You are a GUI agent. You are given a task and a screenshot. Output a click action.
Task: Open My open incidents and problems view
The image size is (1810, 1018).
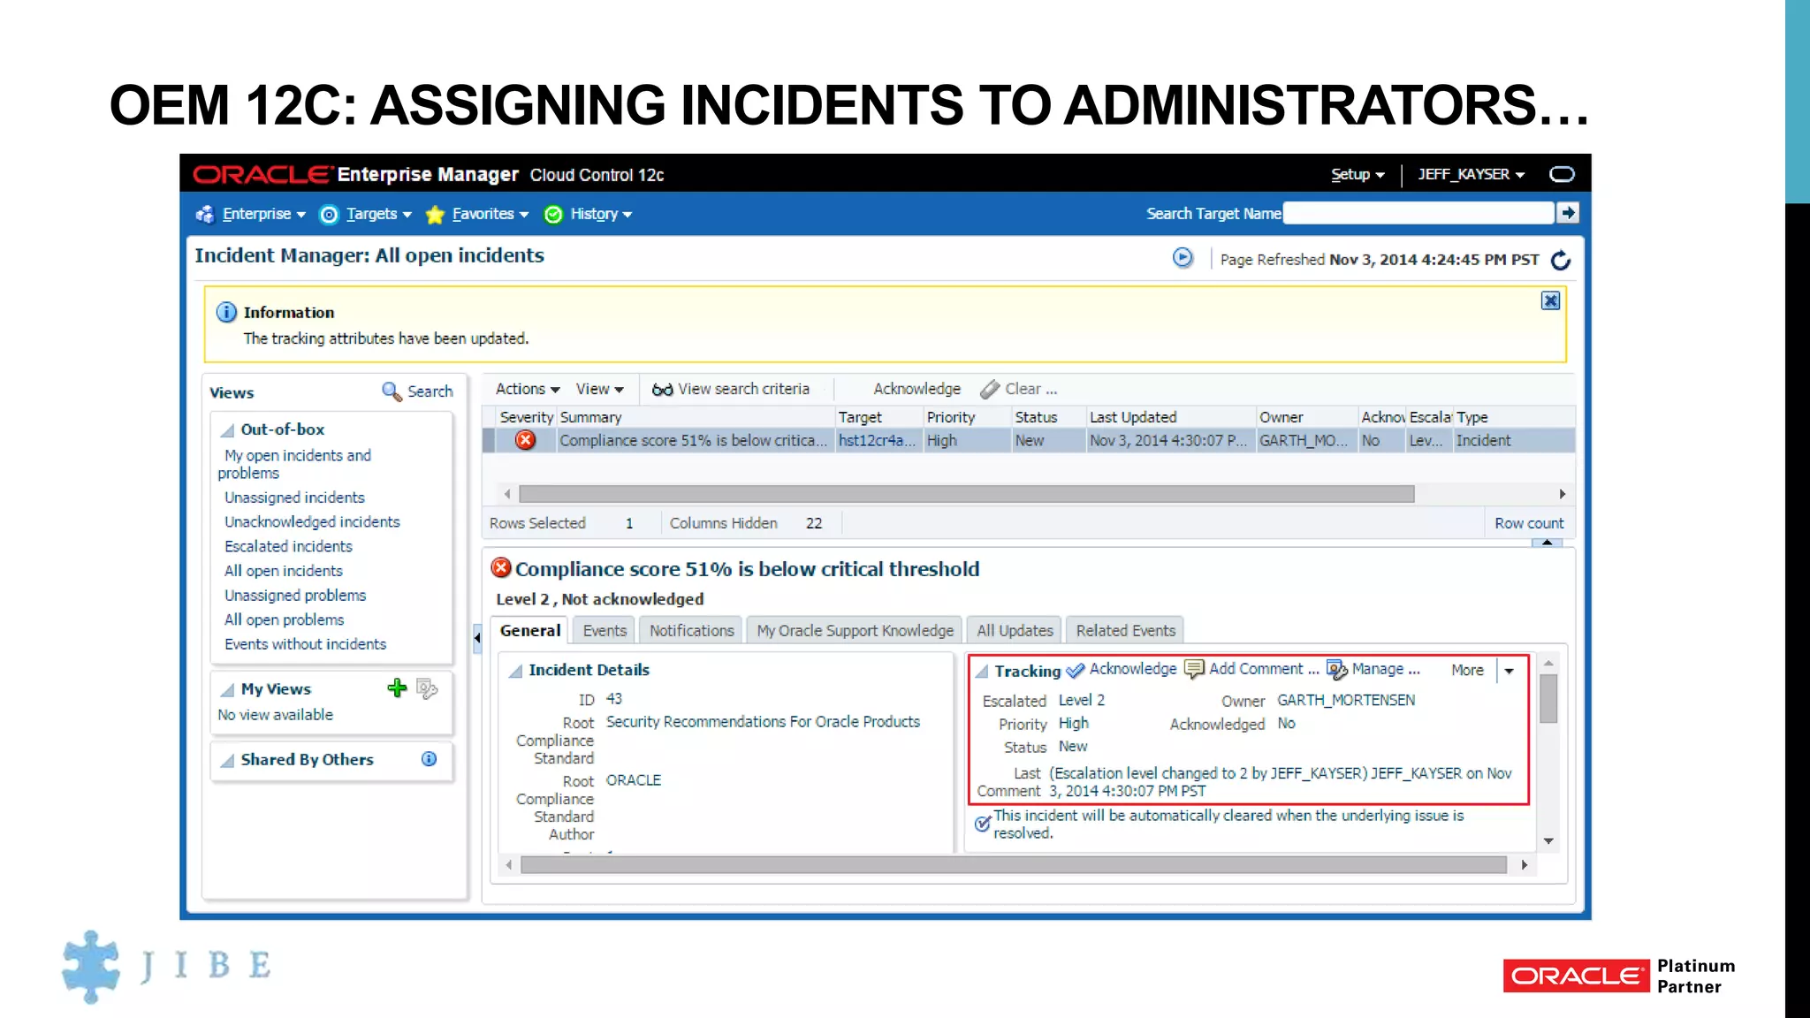coord(294,464)
